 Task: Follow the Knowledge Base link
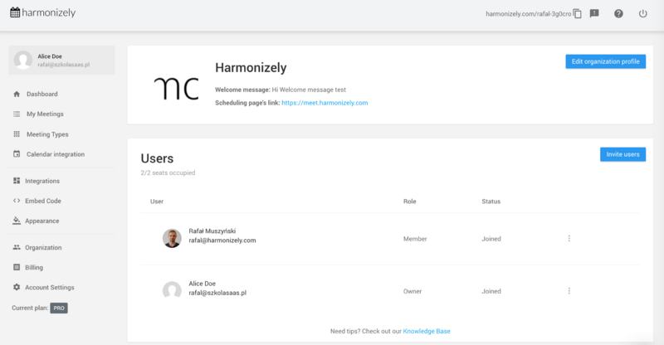point(427,331)
